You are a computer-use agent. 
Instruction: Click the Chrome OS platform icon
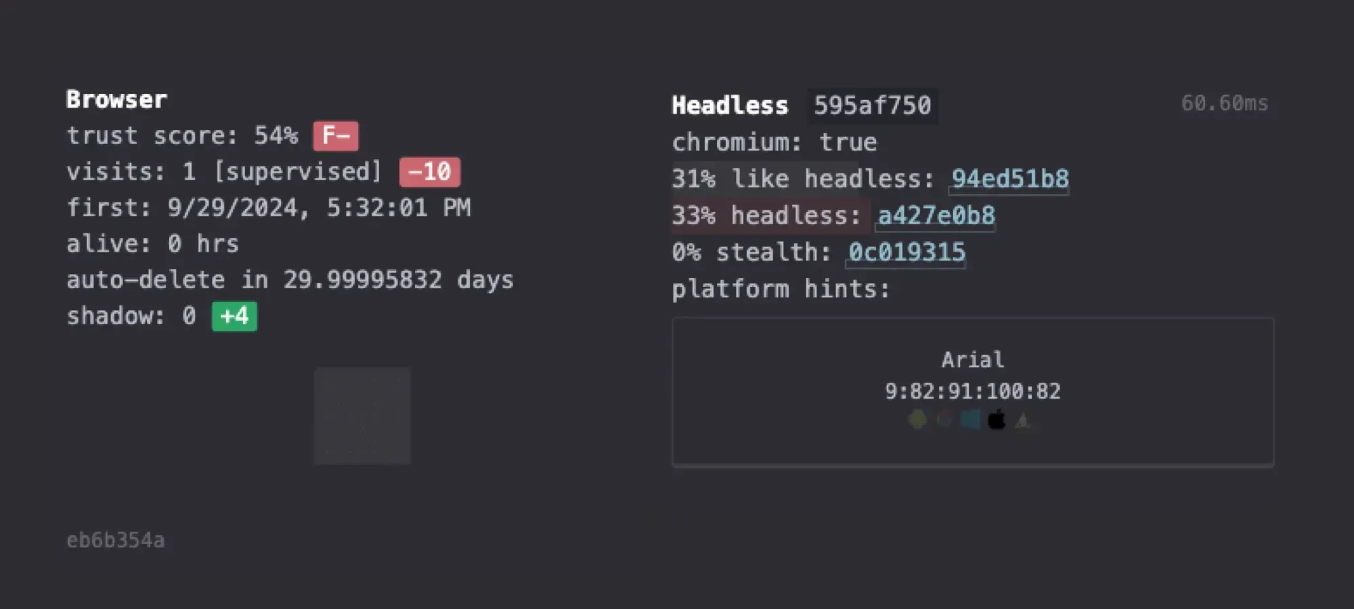[944, 420]
